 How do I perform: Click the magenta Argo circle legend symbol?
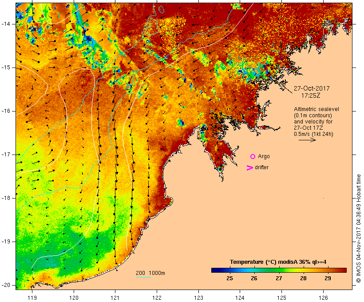pos(253,157)
